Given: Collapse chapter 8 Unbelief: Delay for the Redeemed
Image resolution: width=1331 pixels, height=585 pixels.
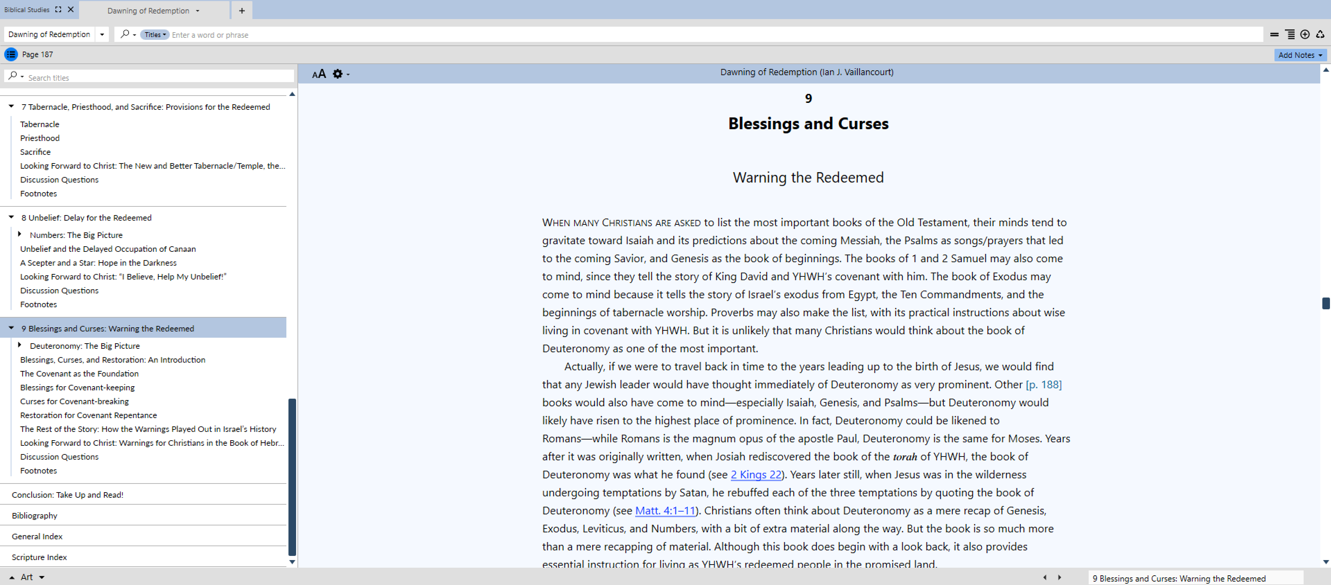Looking at the screenshot, I should point(11,217).
